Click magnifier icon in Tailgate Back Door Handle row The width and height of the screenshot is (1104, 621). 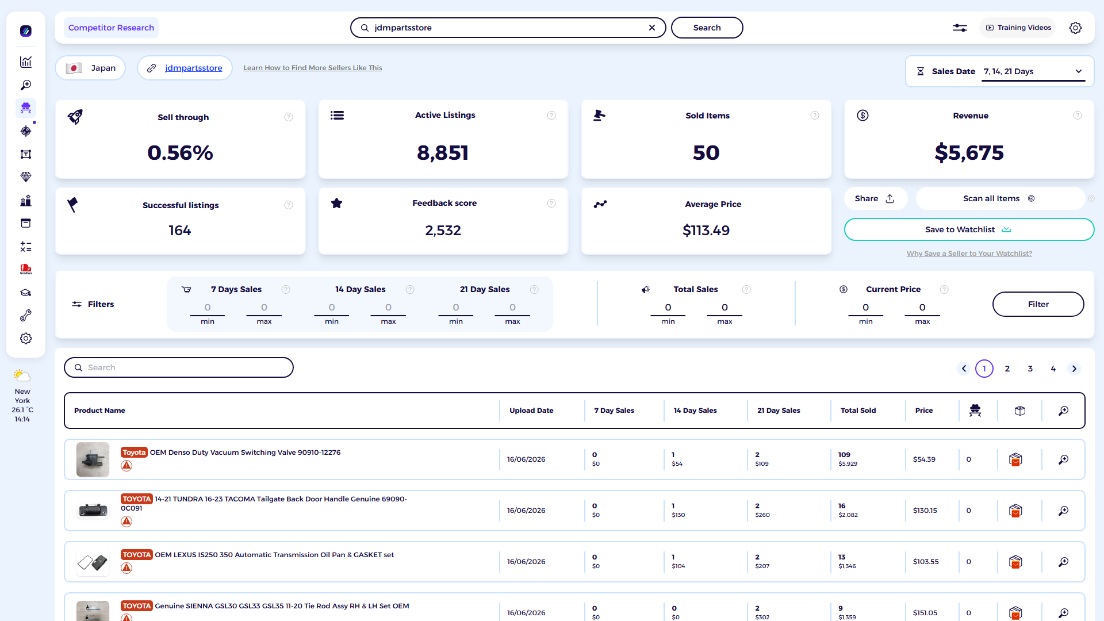[1063, 511]
